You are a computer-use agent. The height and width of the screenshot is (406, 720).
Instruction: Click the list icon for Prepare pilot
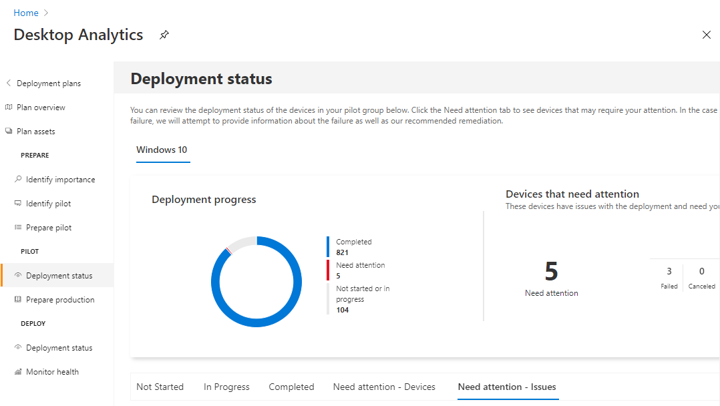(18, 227)
